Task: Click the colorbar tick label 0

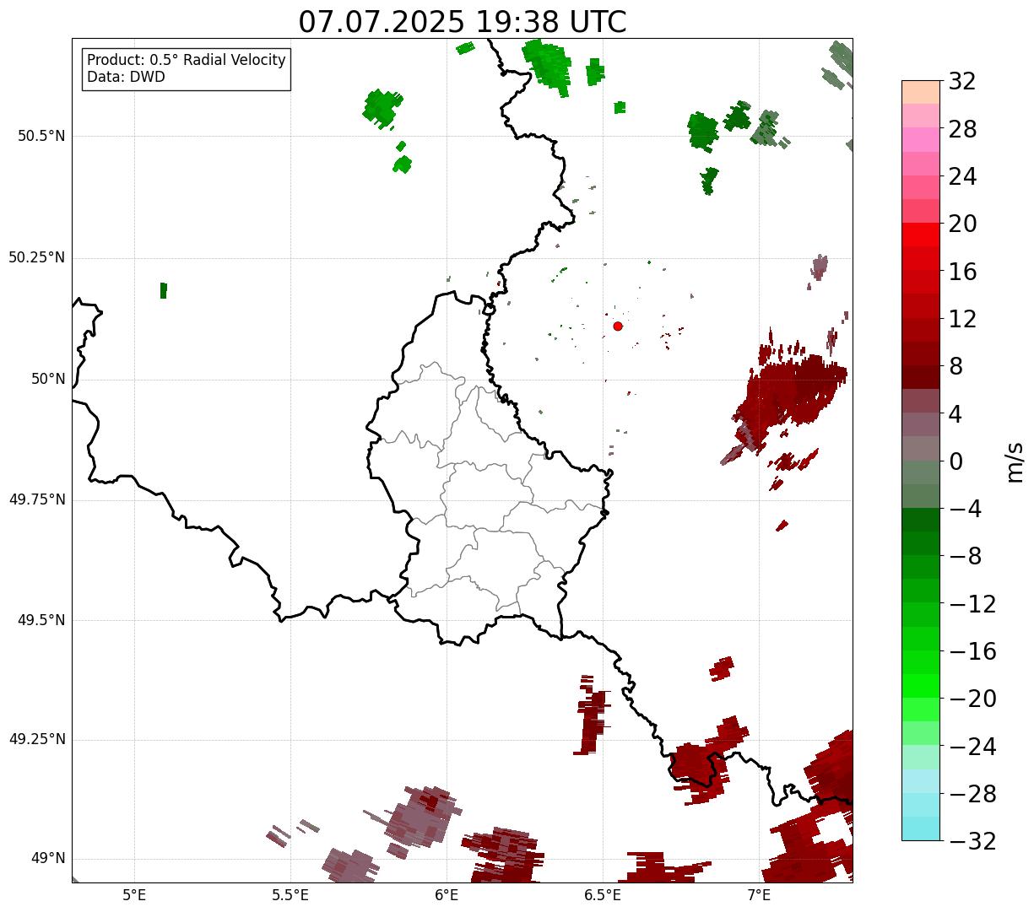Action: coord(956,461)
